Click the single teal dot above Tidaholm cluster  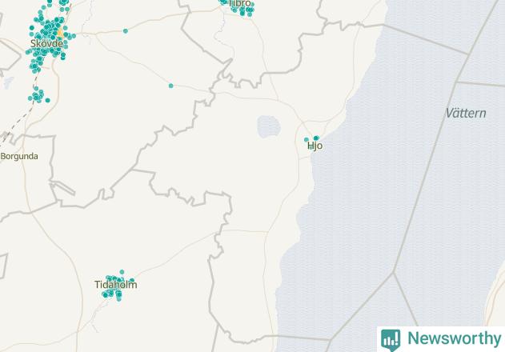click(122, 272)
